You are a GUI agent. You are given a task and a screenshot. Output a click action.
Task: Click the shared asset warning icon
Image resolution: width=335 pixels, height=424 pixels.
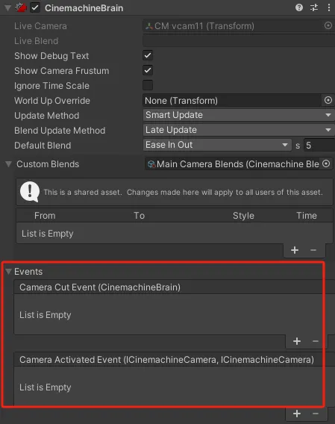pyautogui.click(x=30, y=191)
